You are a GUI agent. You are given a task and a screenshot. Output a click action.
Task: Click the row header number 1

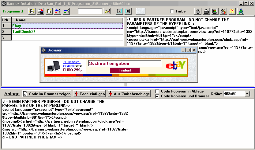pyautogui.click(x=6, y=26)
